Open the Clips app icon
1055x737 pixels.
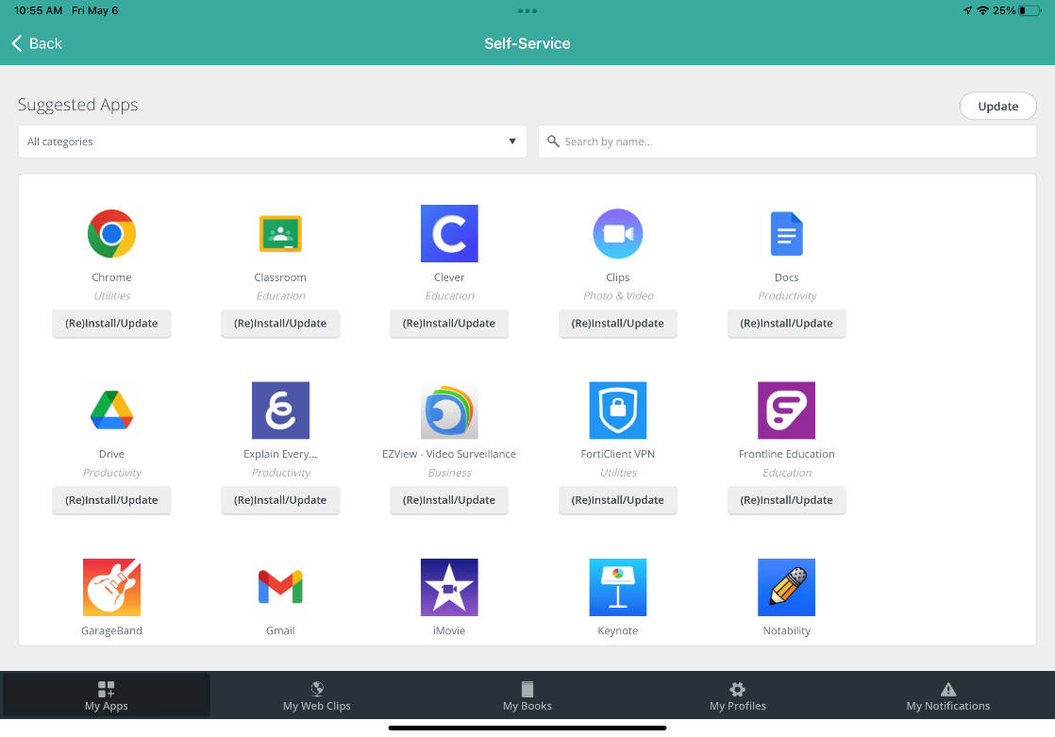coord(618,233)
